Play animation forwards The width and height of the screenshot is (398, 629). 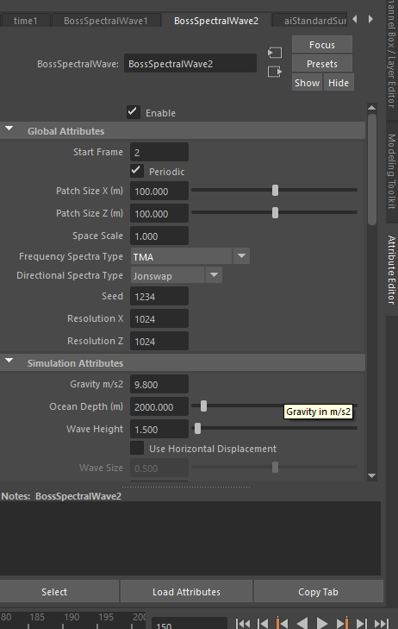coord(322,623)
